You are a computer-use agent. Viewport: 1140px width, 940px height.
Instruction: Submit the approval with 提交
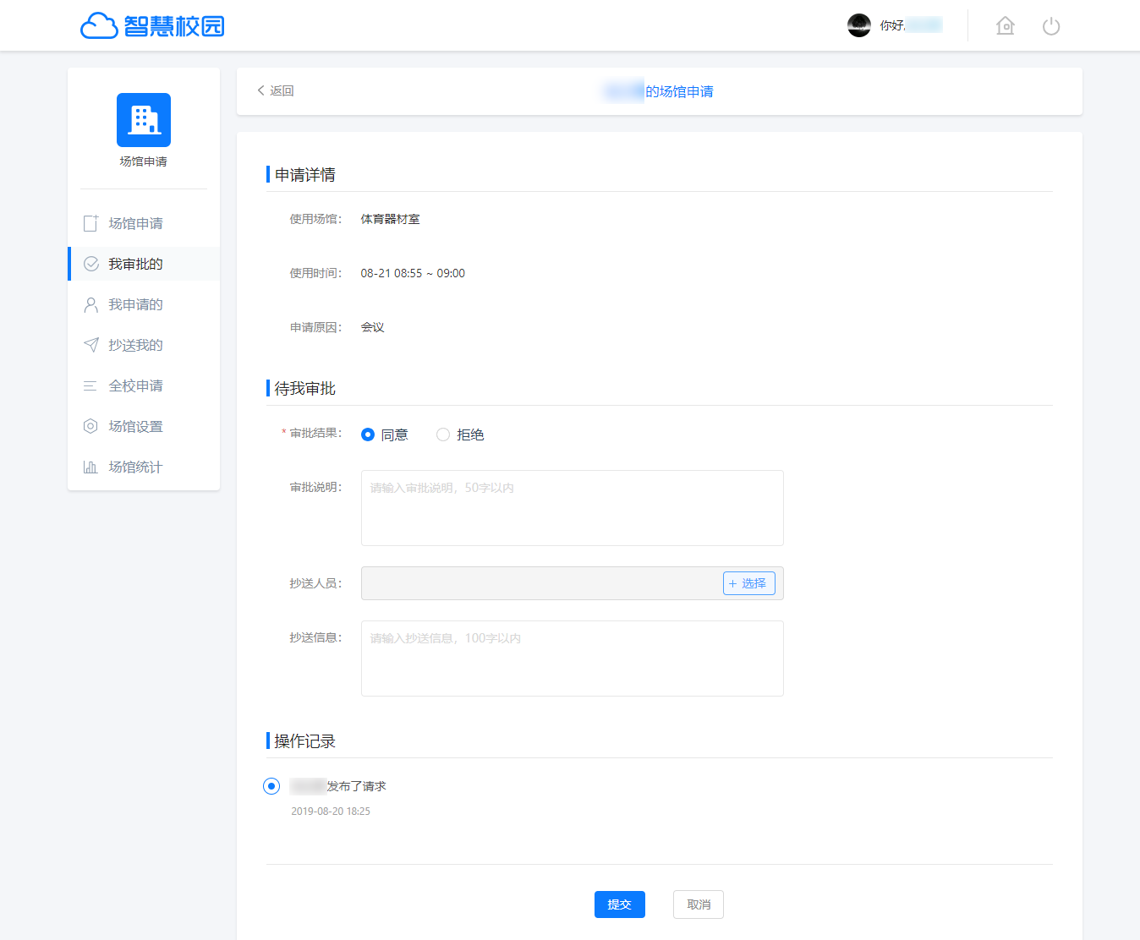[619, 904]
